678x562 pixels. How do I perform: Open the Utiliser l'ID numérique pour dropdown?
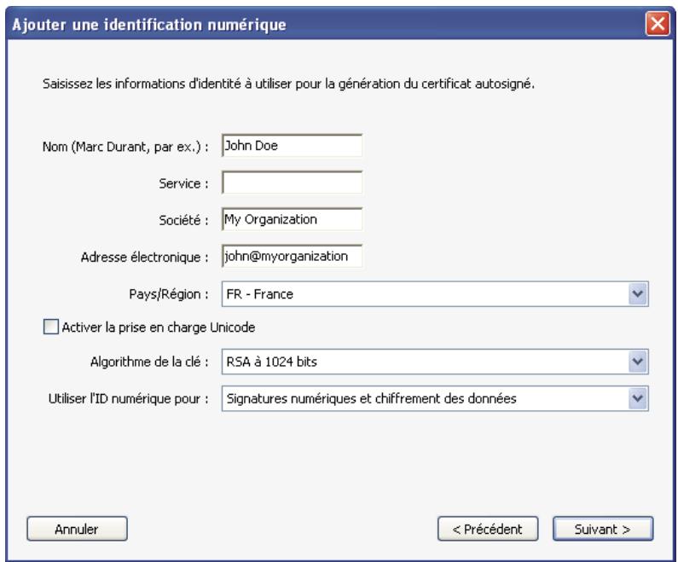(x=435, y=398)
